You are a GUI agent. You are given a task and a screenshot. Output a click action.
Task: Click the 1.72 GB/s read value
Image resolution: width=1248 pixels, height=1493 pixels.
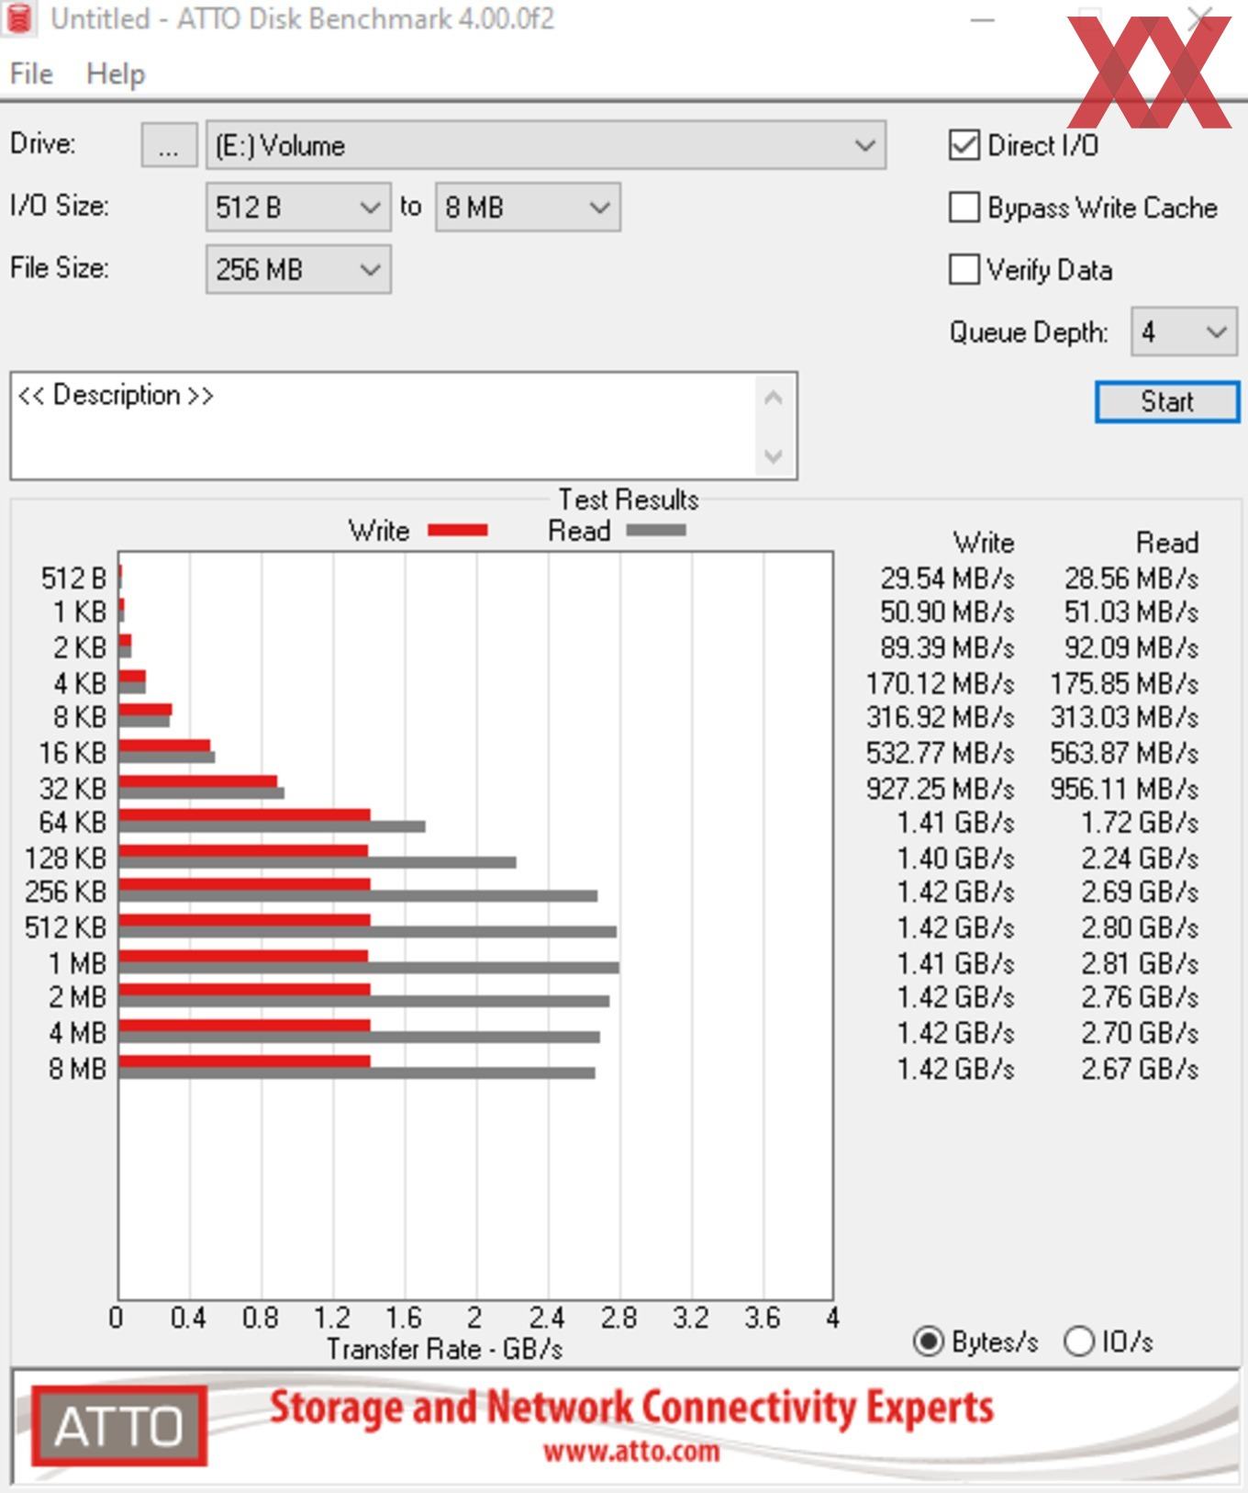[x=1140, y=822]
